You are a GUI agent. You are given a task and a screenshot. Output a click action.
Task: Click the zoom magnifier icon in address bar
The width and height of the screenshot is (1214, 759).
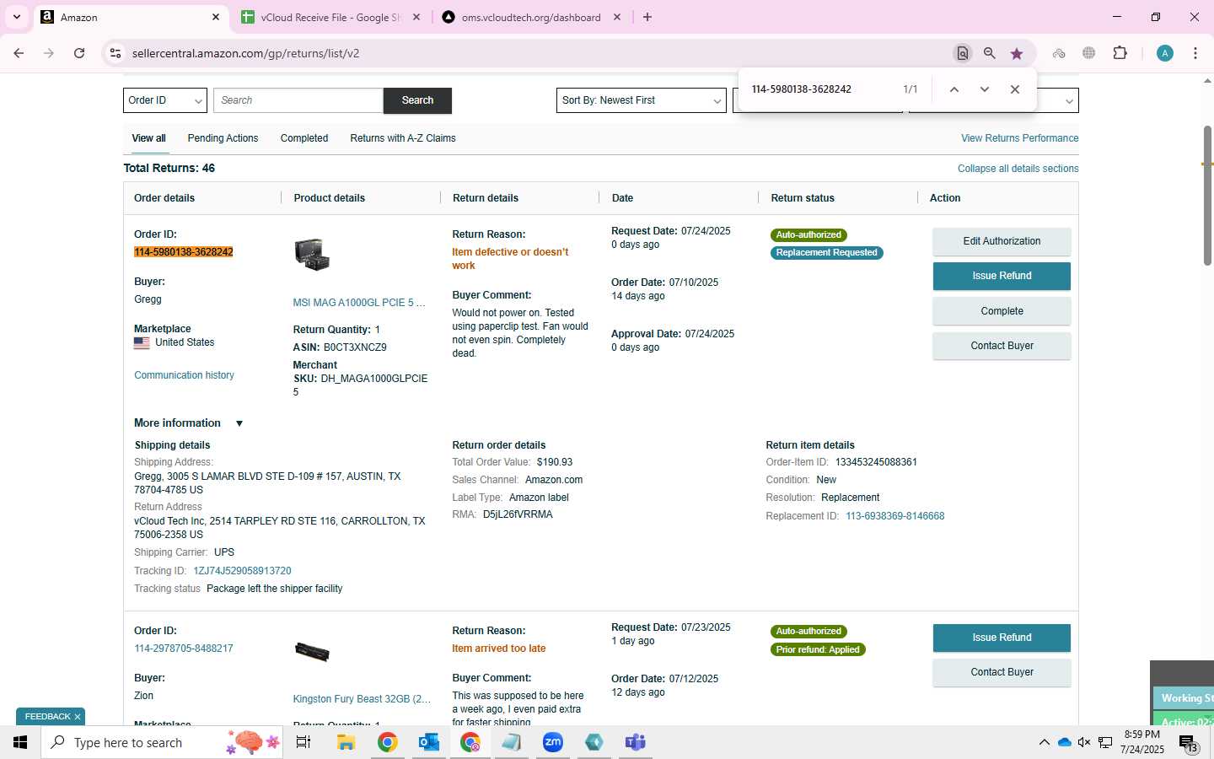990,53
